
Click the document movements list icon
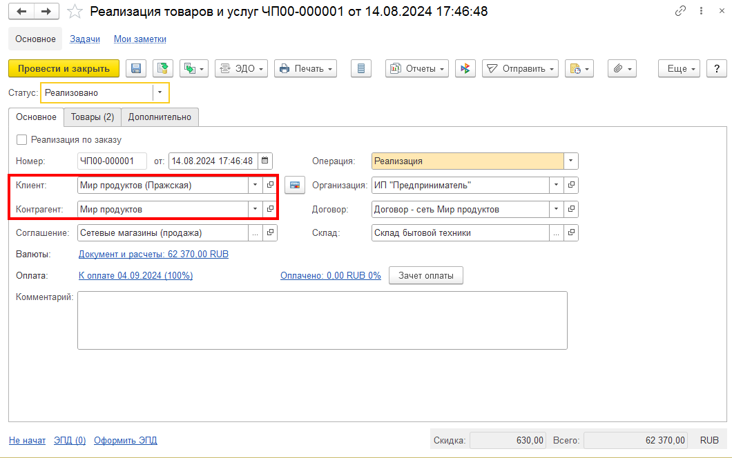pos(361,68)
